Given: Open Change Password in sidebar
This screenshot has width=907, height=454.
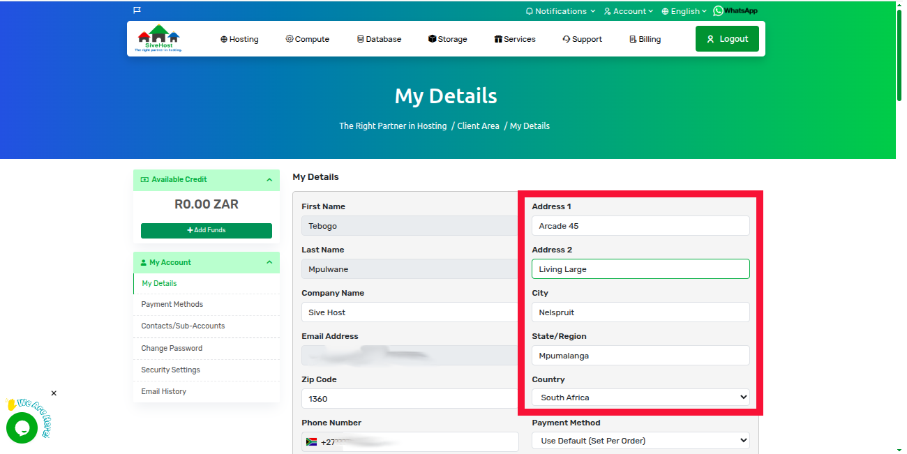Looking at the screenshot, I should coord(172,348).
